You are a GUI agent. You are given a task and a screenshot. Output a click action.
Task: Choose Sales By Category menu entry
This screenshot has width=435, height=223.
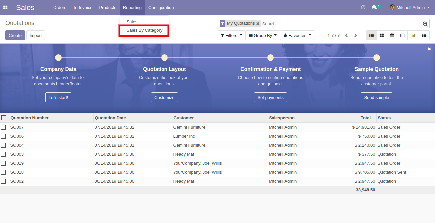pyautogui.click(x=144, y=30)
